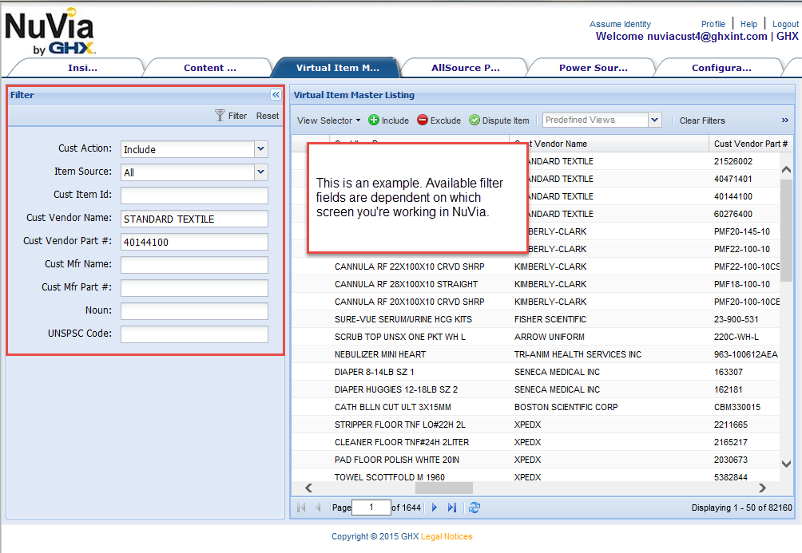Open the Configura... tab
The width and height of the screenshot is (802, 553).
pos(721,68)
